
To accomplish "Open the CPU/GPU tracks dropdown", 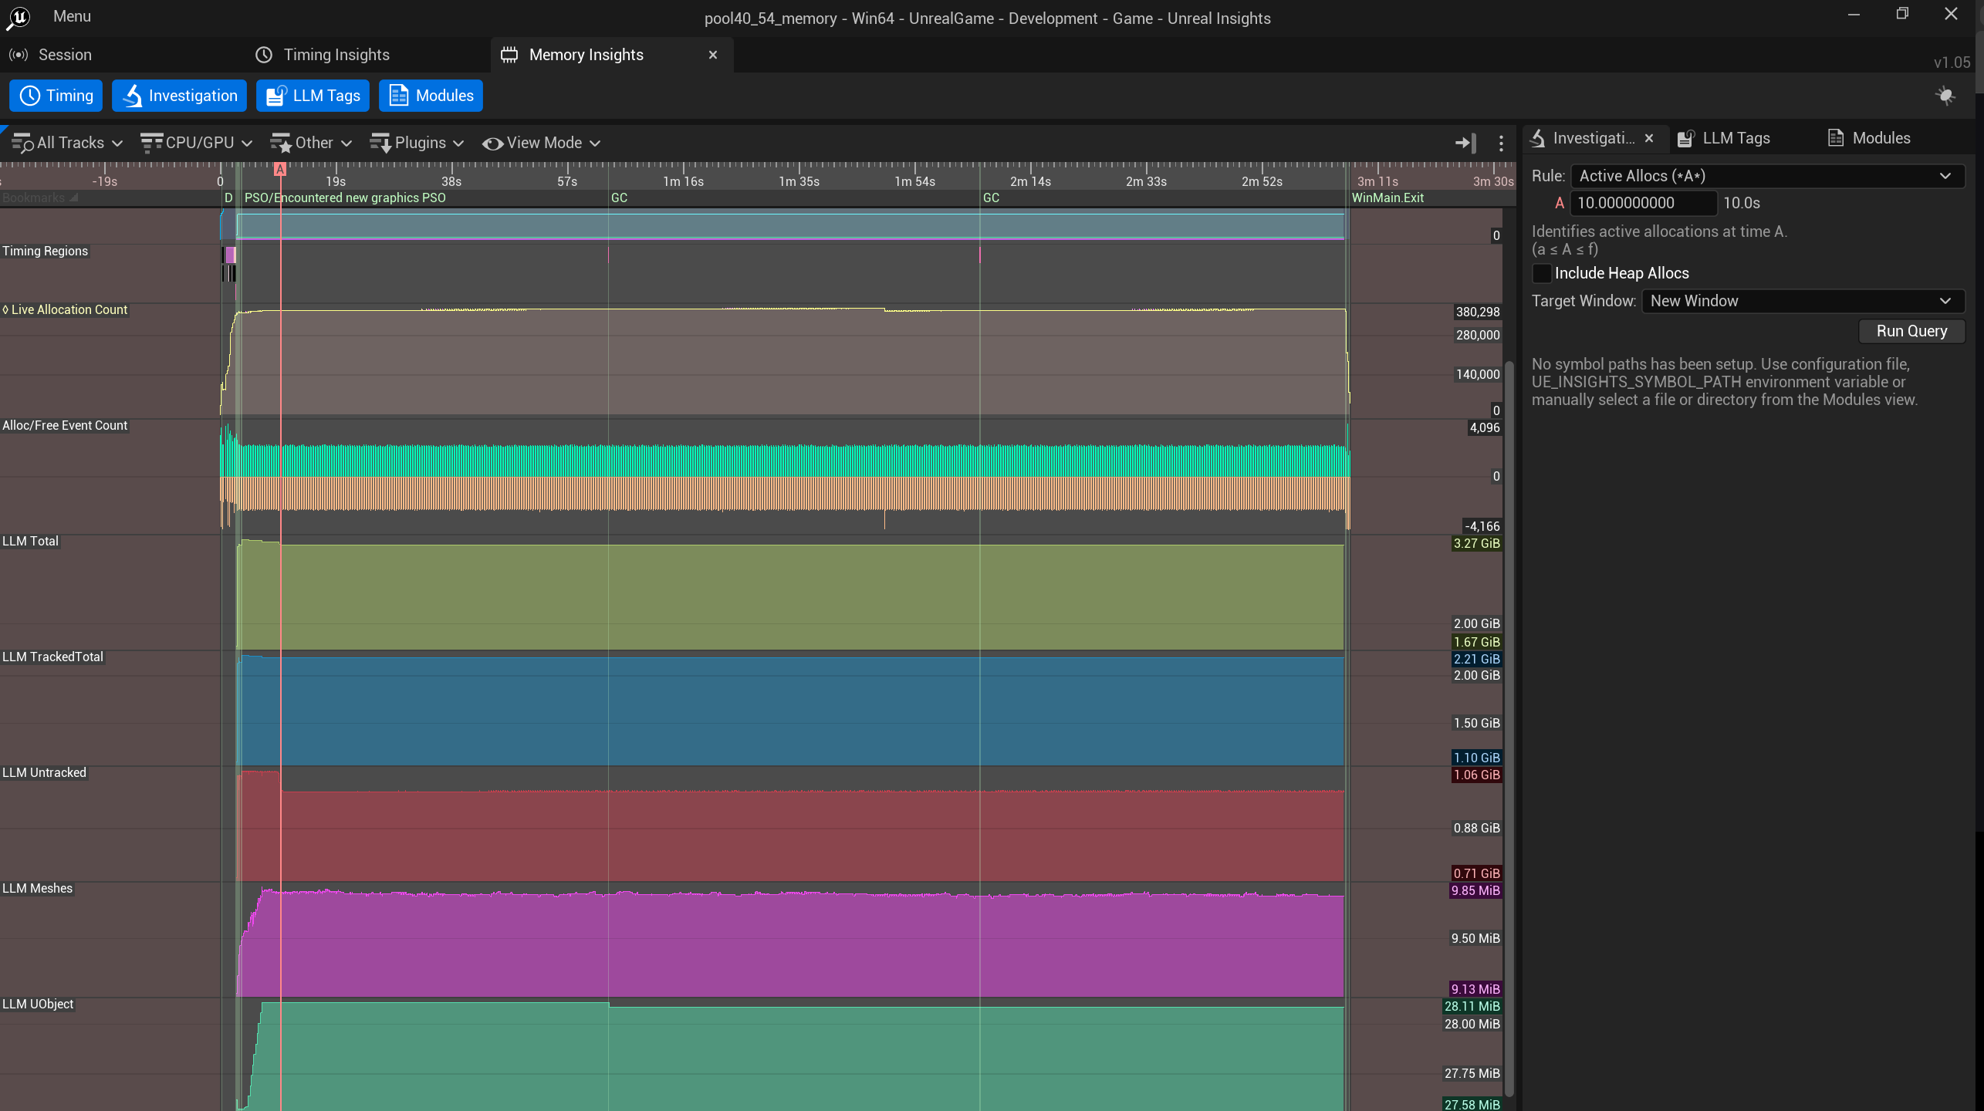I will 197,143.
